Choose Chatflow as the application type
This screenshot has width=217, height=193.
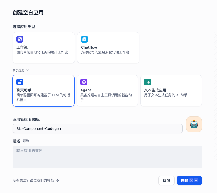pos(108,48)
